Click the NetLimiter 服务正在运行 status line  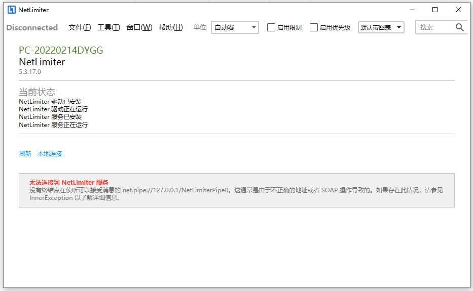click(x=53, y=124)
